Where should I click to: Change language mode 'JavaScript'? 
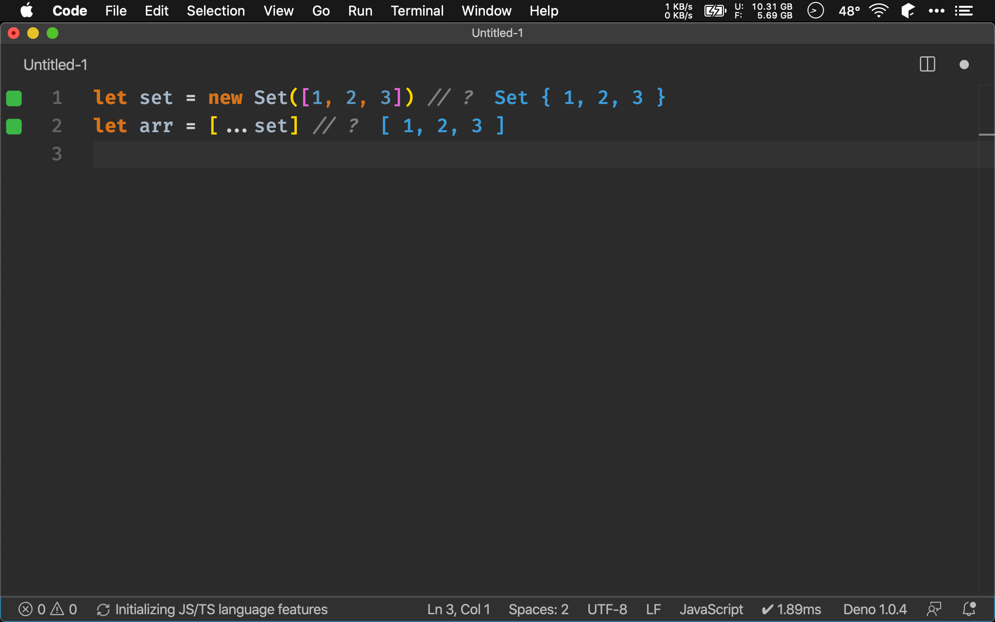point(711,609)
